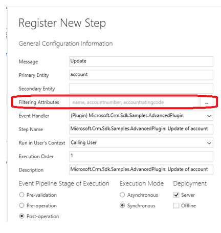
Task: Open the Calling User combo box
Action: tap(141, 143)
